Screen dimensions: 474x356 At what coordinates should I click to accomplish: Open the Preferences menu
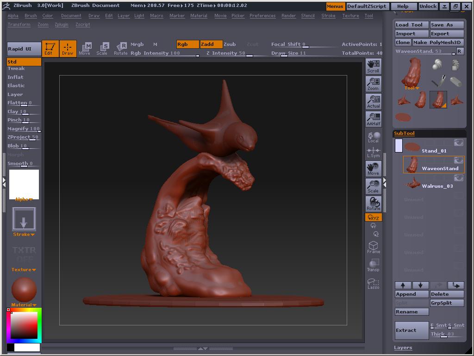262,15
